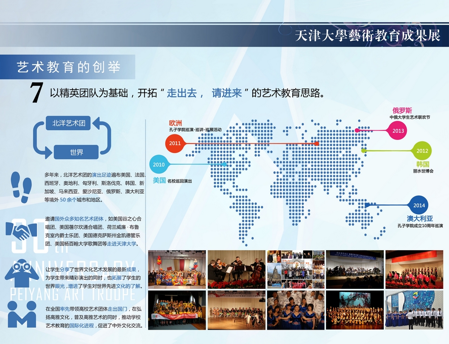Select the person with binoculars icon
Screen dimensions: 449x344
[x=20, y=272]
